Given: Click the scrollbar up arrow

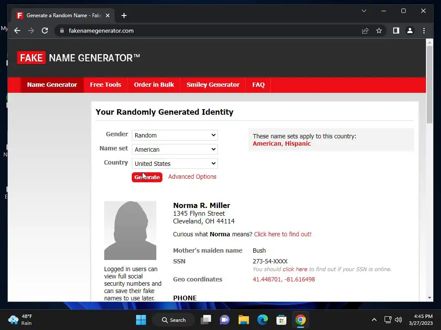Looking at the screenshot, I should coord(429,43).
